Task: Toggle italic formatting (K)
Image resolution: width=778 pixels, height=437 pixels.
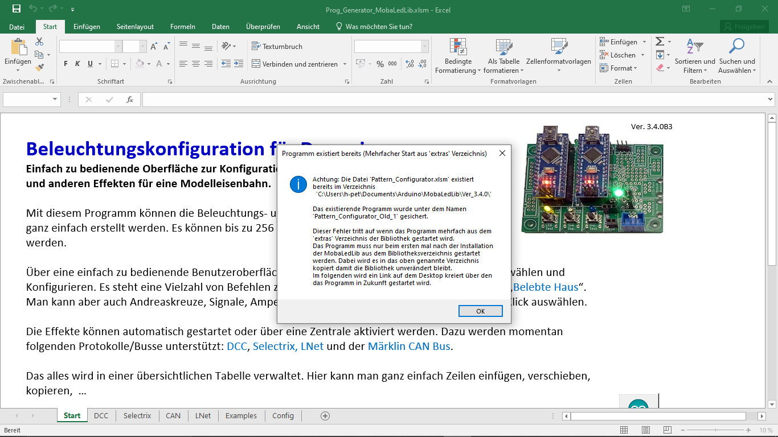Action: coord(78,64)
